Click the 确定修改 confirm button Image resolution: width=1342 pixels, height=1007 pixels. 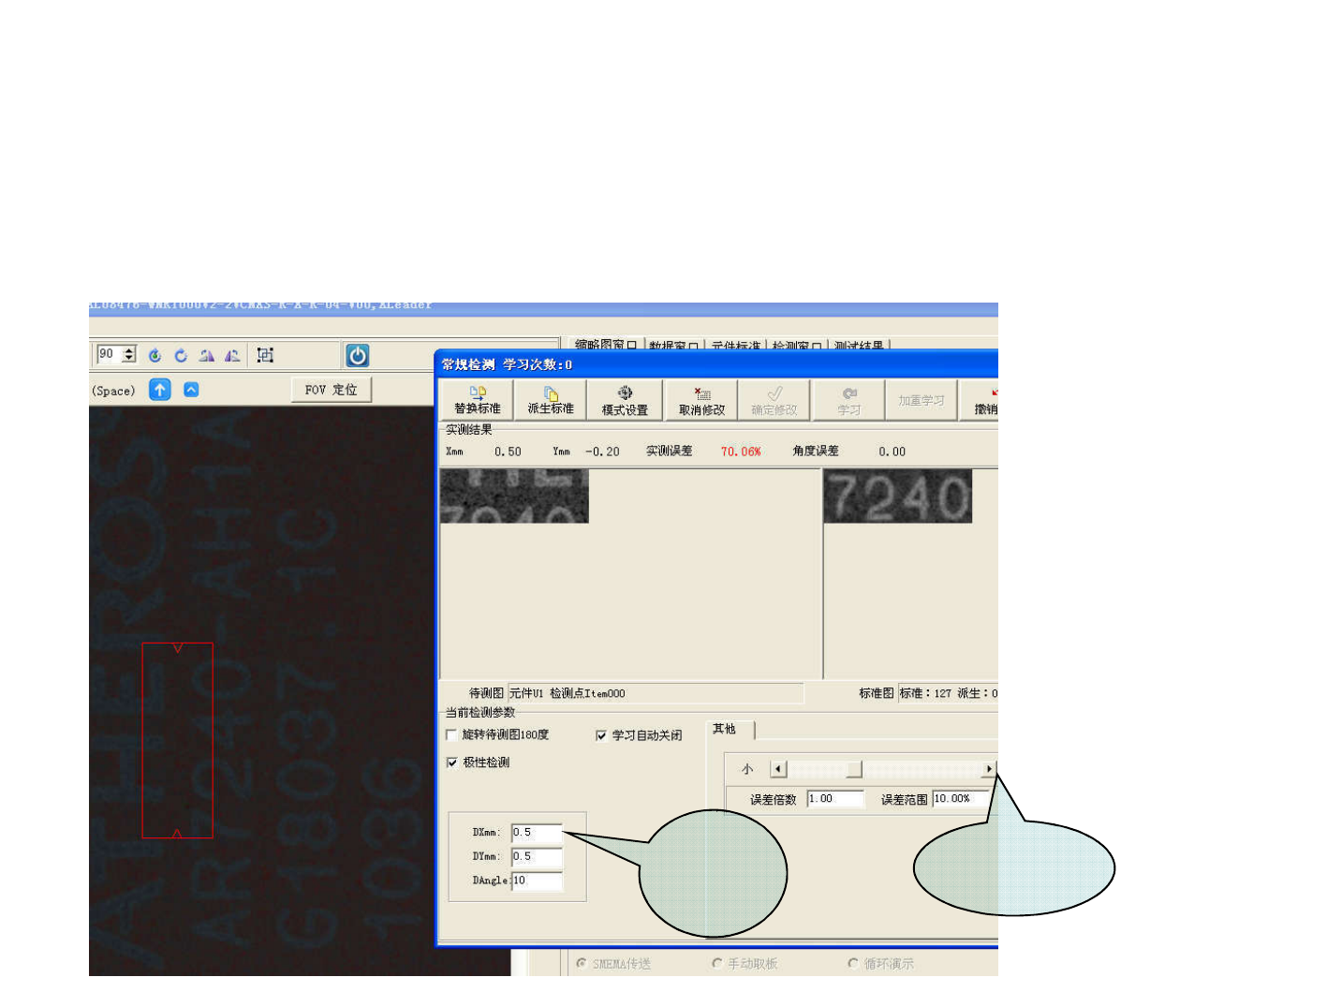[x=774, y=400]
